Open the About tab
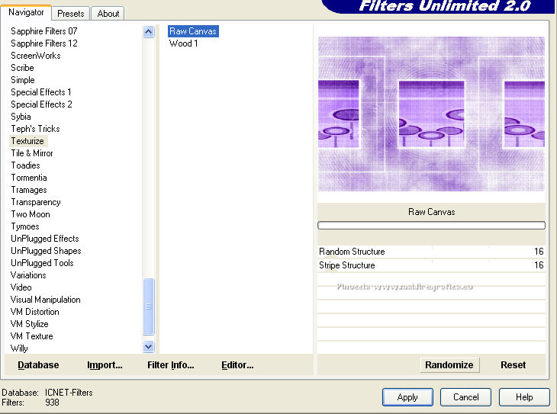Screen dimensions: 557x414 (x=108, y=14)
